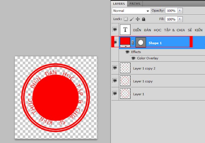Click the red fill thumbnail of Shape 1
Viewport: 205px width, 143px height.
point(125,42)
